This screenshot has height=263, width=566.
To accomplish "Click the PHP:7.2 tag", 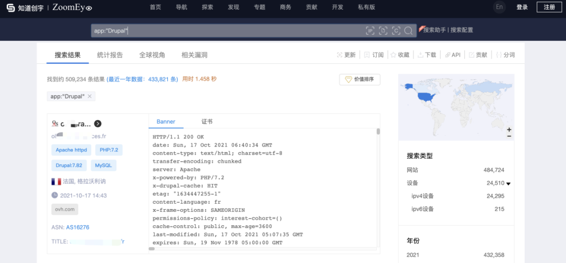I will click(x=108, y=150).
